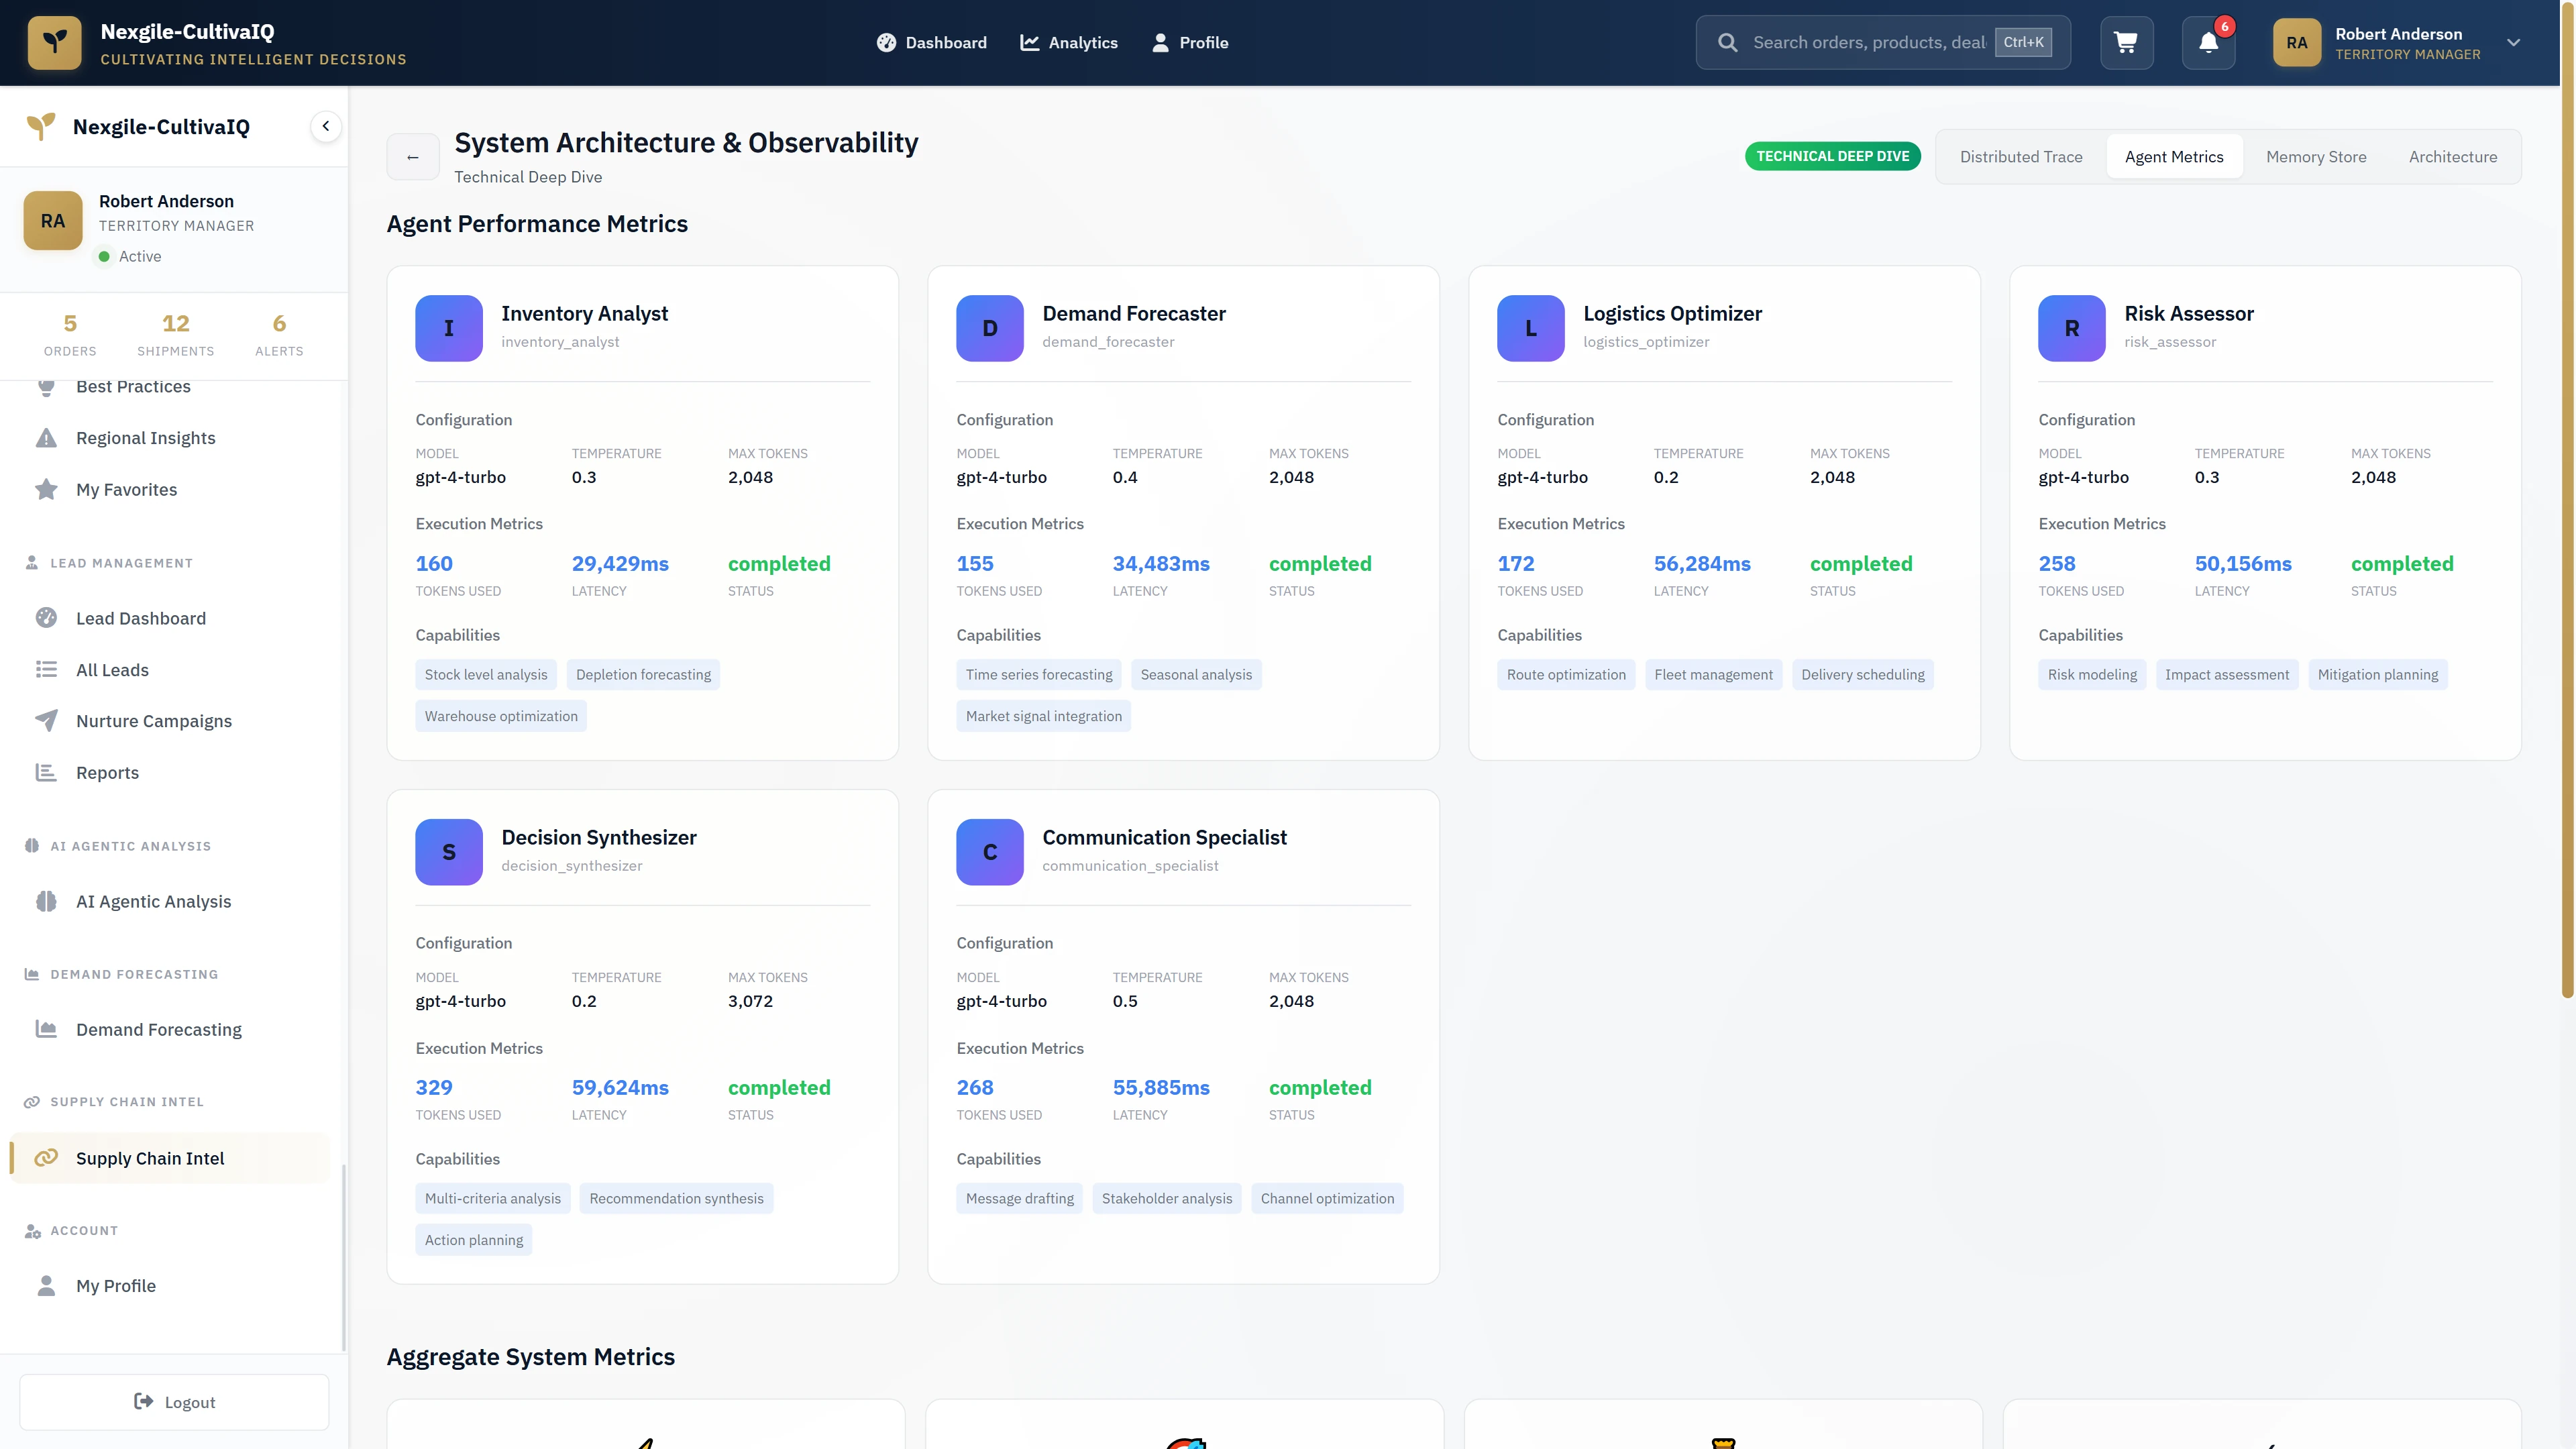Expand the Robert Anderson account dropdown
This screenshot has width=2576, height=1449.
(2513, 42)
